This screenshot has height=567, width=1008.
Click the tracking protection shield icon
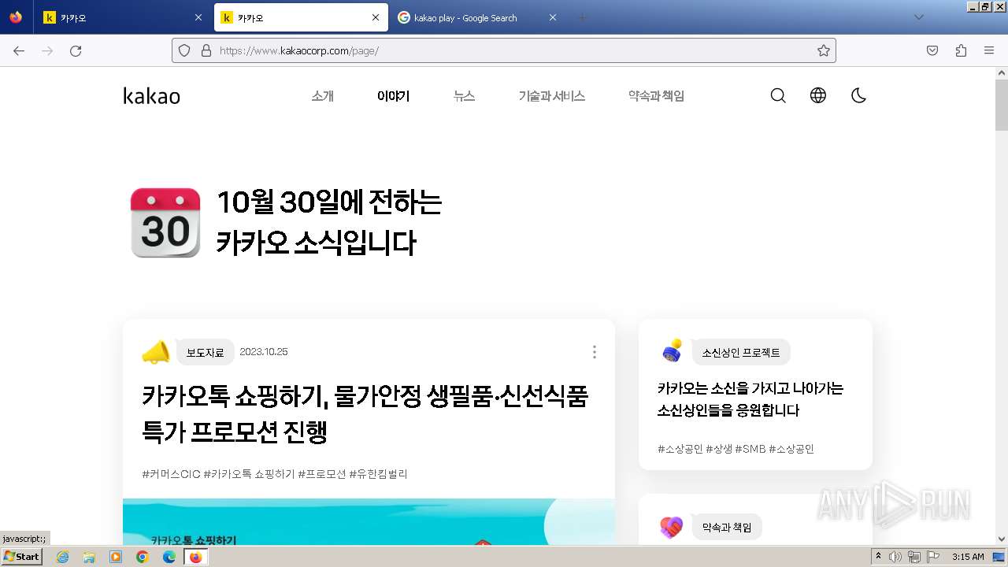pyautogui.click(x=184, y=50)
